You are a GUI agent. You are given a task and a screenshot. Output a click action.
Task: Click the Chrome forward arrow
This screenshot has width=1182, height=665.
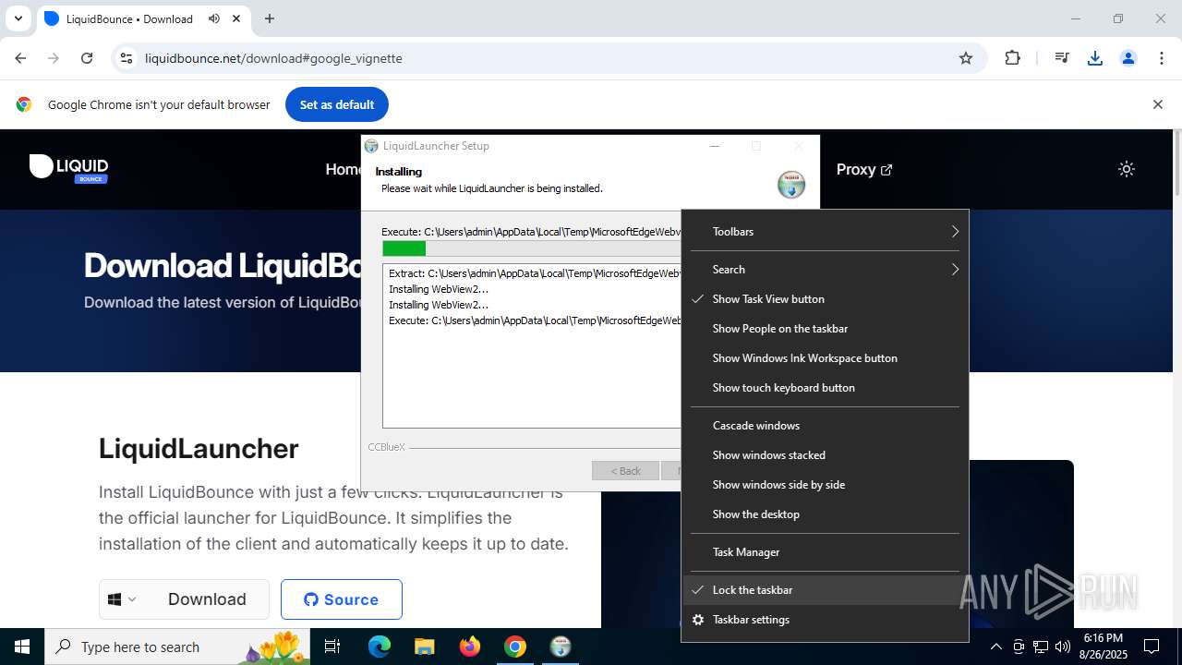coord(54,58)
